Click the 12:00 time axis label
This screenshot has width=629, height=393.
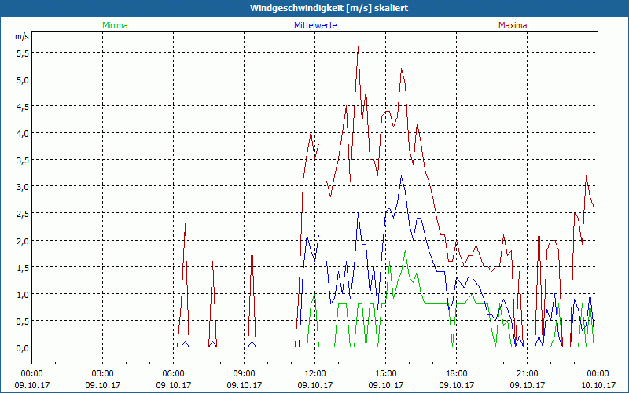[315, 374]
